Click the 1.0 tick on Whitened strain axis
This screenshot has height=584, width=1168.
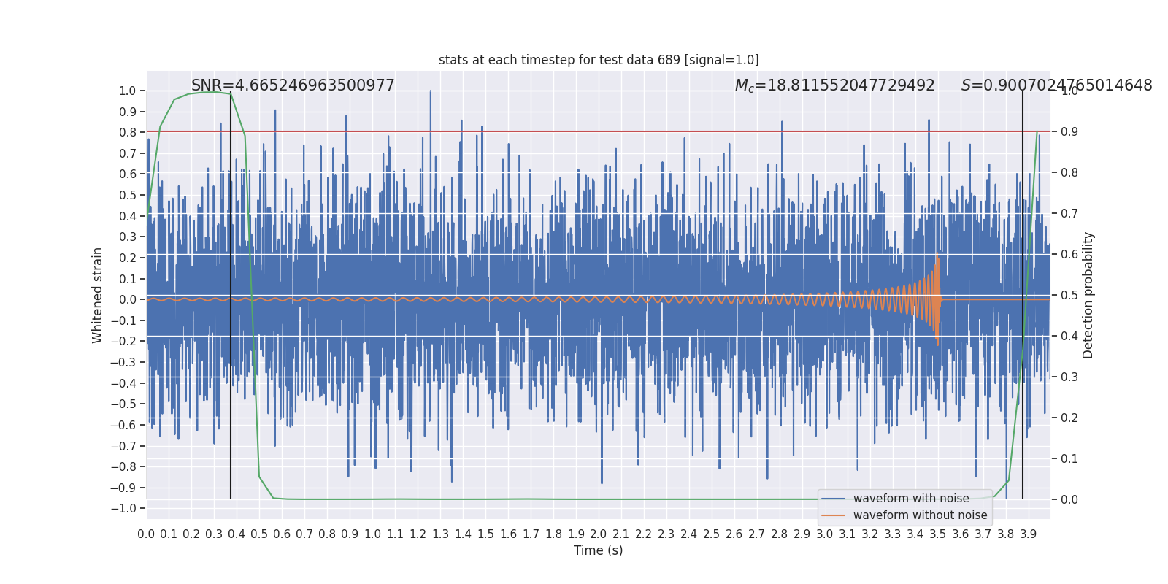[x=128, y=91]
